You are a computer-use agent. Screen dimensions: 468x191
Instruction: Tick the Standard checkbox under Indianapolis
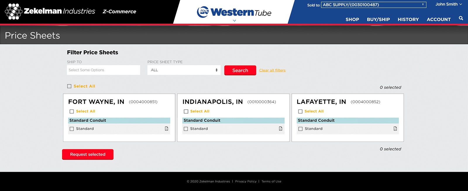[186, 129]
